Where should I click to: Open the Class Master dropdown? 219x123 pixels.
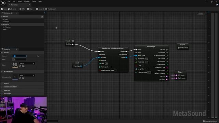point(27,63)
